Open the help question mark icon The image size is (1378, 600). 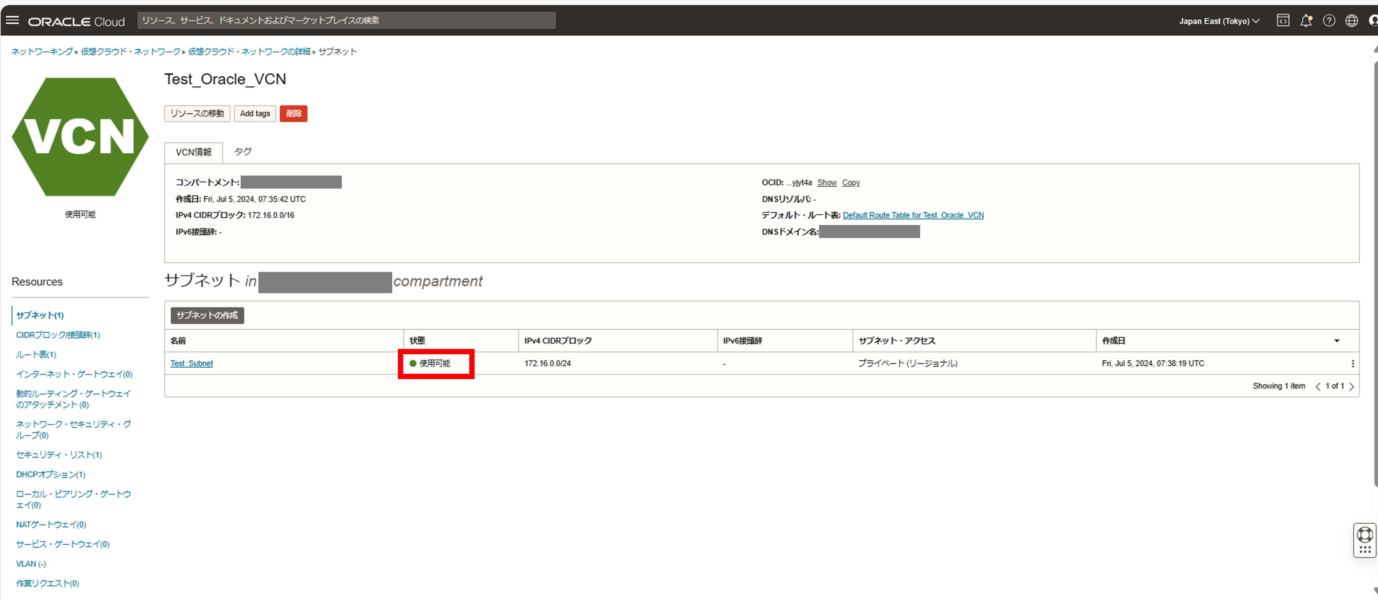[x=1329, y=21]
